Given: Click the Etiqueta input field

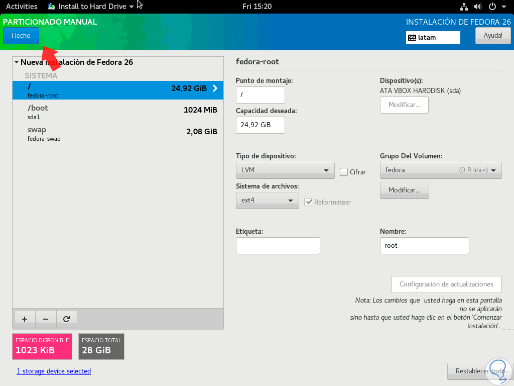Looking at the screenshot, I should click(x=278, y=246).
